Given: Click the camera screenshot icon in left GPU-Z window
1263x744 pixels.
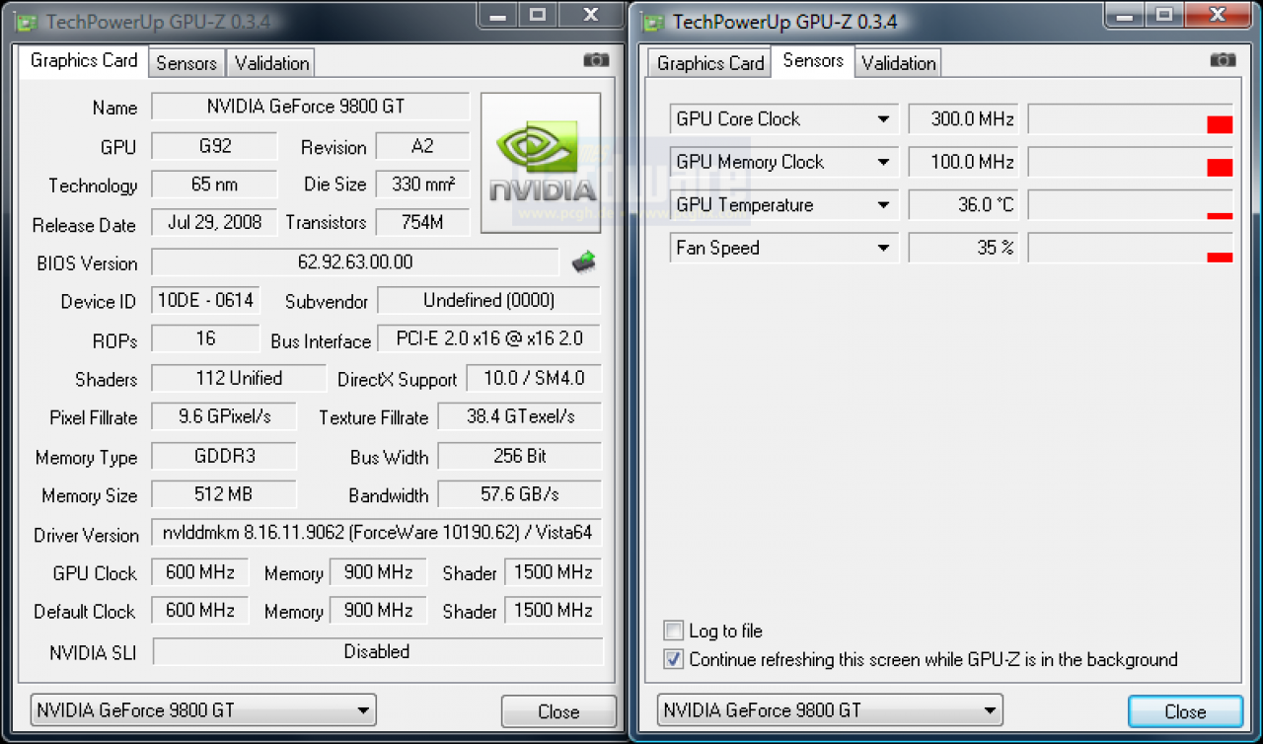Looking at the screenshot, I should tap(596, 60).
